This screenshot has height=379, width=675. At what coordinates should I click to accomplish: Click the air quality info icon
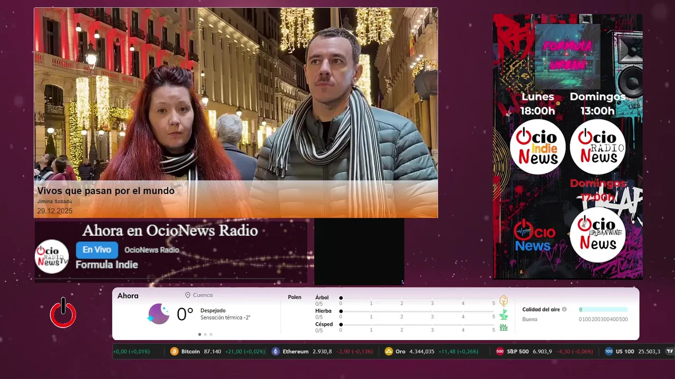pyautogui.click(x=564, y=310)
